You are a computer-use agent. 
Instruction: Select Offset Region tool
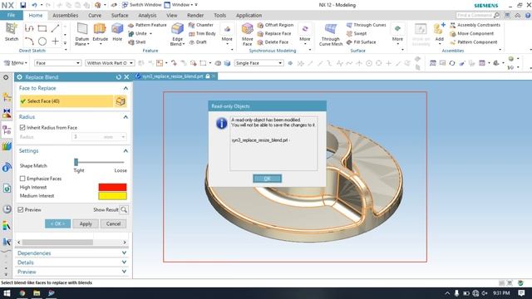pos(275,25)
